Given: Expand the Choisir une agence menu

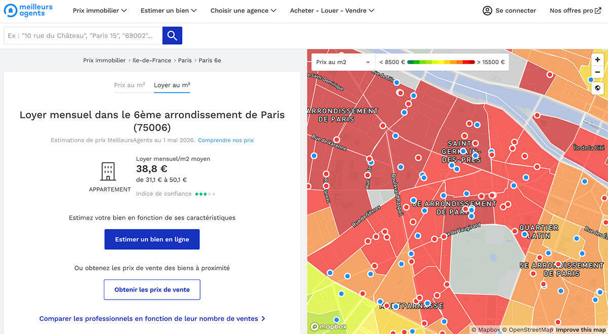Looking at the screenshot, I should [x=244, y=11].
